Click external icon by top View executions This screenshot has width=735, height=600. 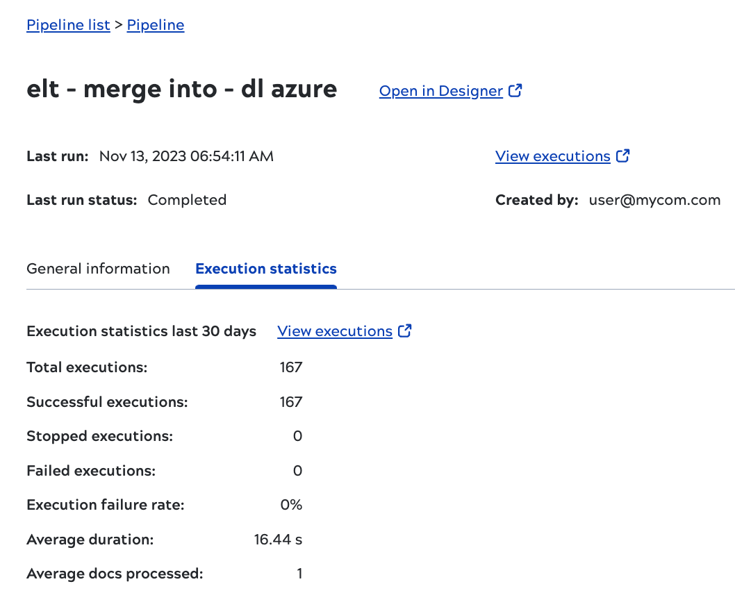(622, 156)
